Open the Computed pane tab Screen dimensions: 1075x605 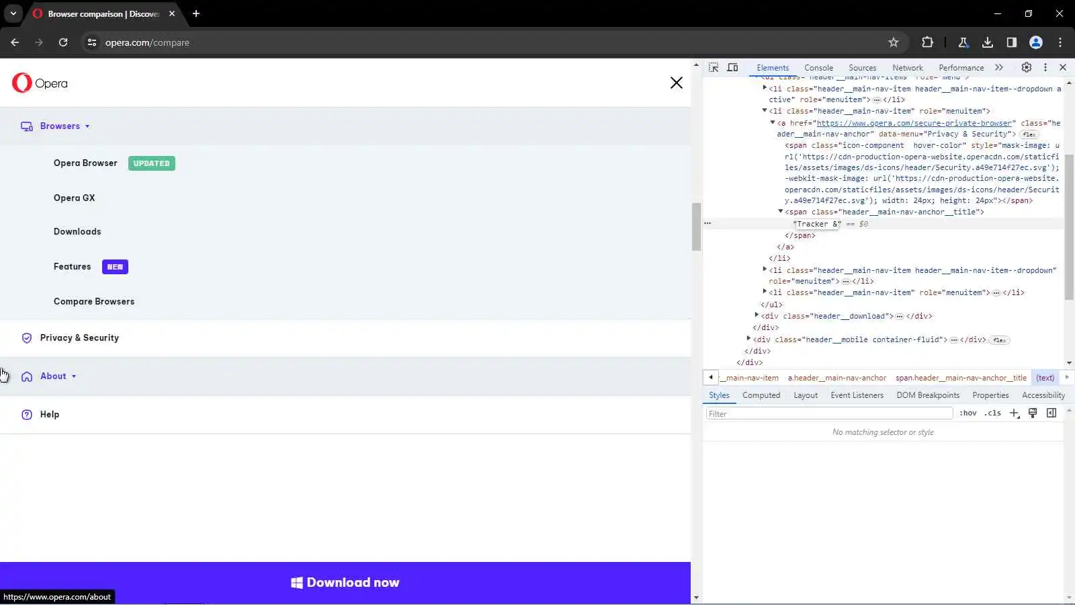click(x=761, y=395)
